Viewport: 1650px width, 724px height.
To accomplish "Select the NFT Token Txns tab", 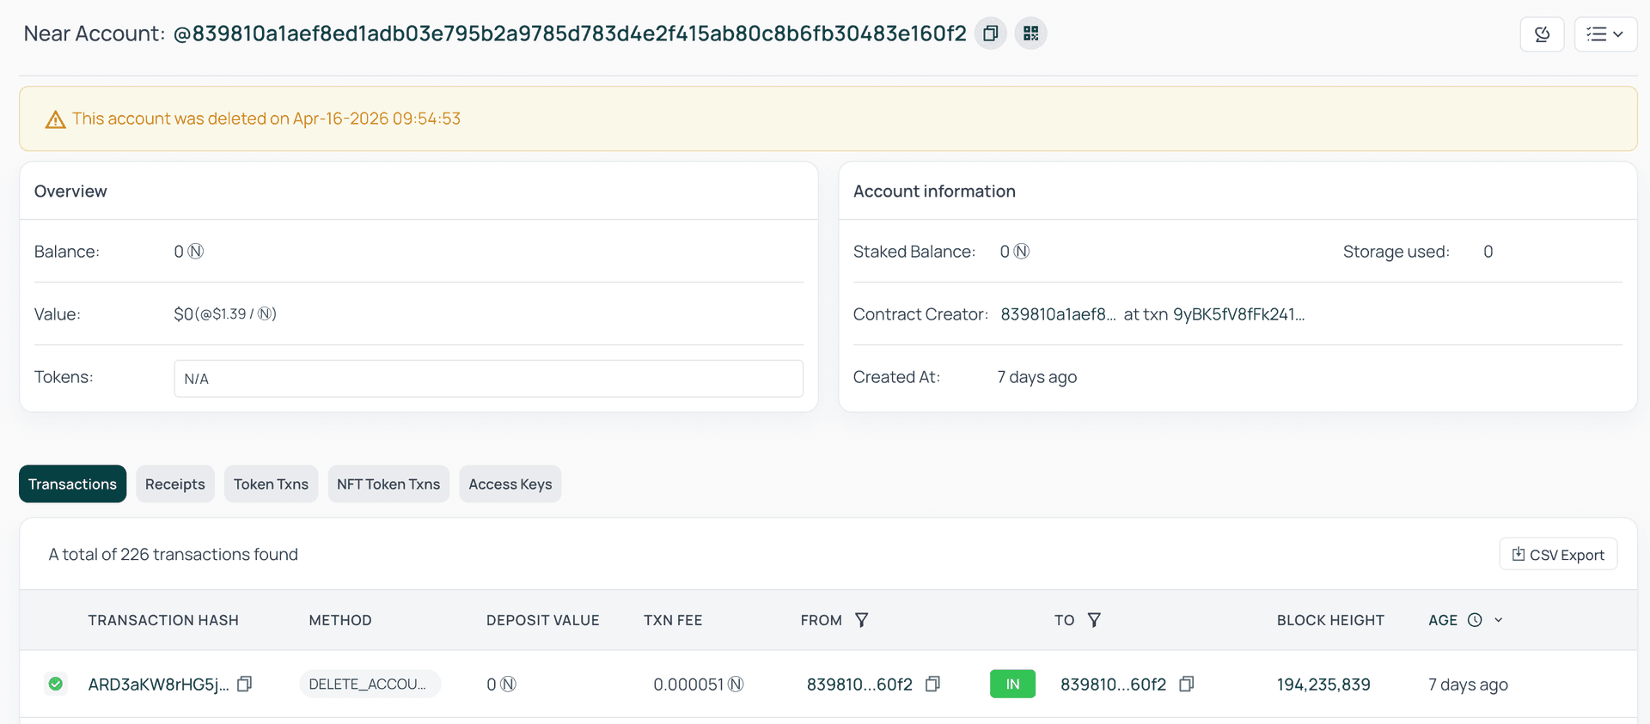I will click(x=388, y=484).
